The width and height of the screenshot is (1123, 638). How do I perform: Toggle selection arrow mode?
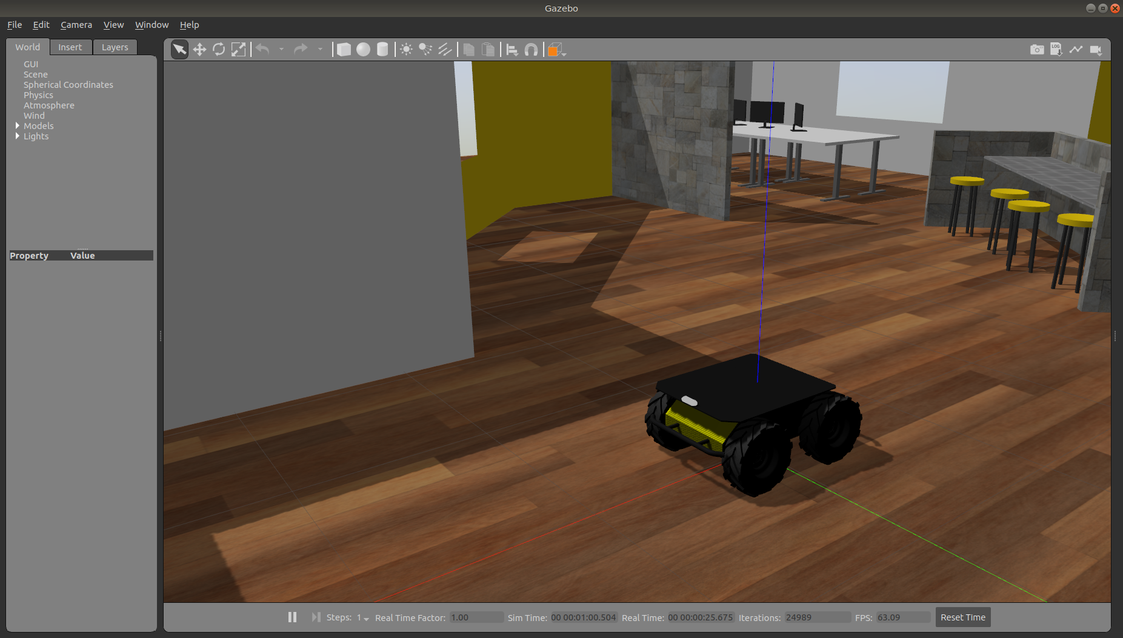point(179,50)
